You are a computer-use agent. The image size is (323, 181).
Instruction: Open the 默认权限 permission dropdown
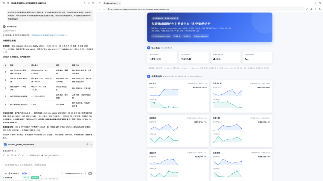[14, 174]
